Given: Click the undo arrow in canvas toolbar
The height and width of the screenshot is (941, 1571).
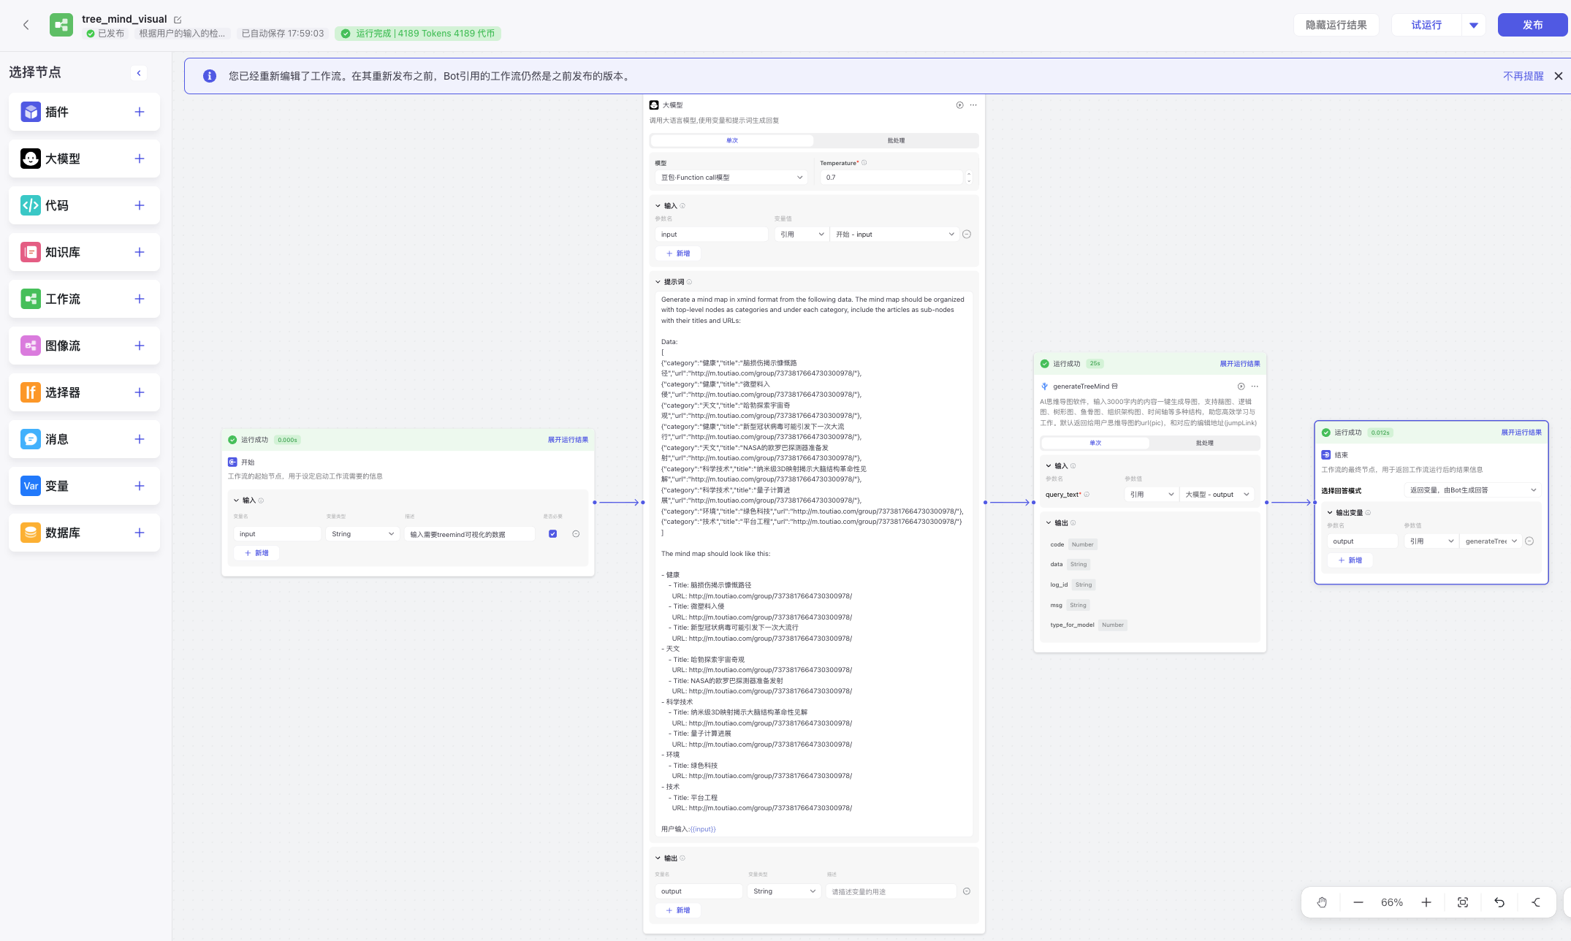Looking at the screenshot, I should pos(1499,902).
